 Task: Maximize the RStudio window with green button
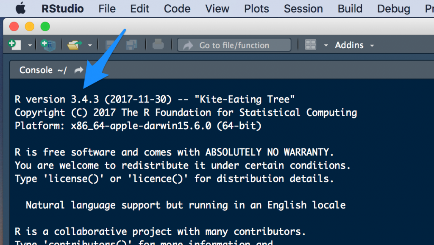click(45, 27)
